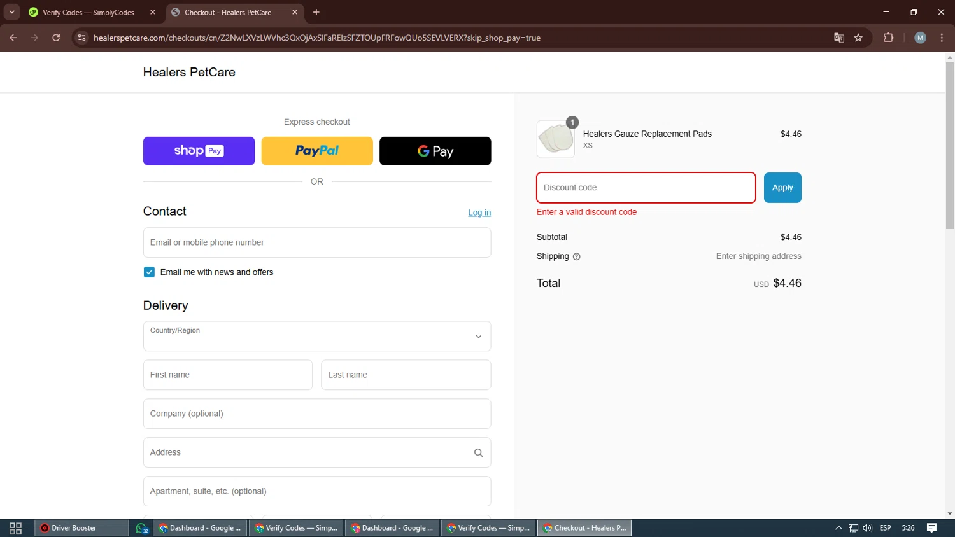Click the address search magnifier icon
This screenshot has width=955, height=537.
pos(478,452)
